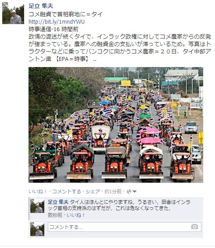Focus the コメントする... input field
The image size is (215, 248).
pos(125,227)
